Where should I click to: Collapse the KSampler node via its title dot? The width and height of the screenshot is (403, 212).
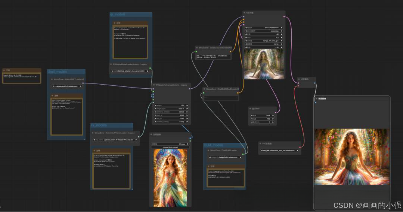244,13
